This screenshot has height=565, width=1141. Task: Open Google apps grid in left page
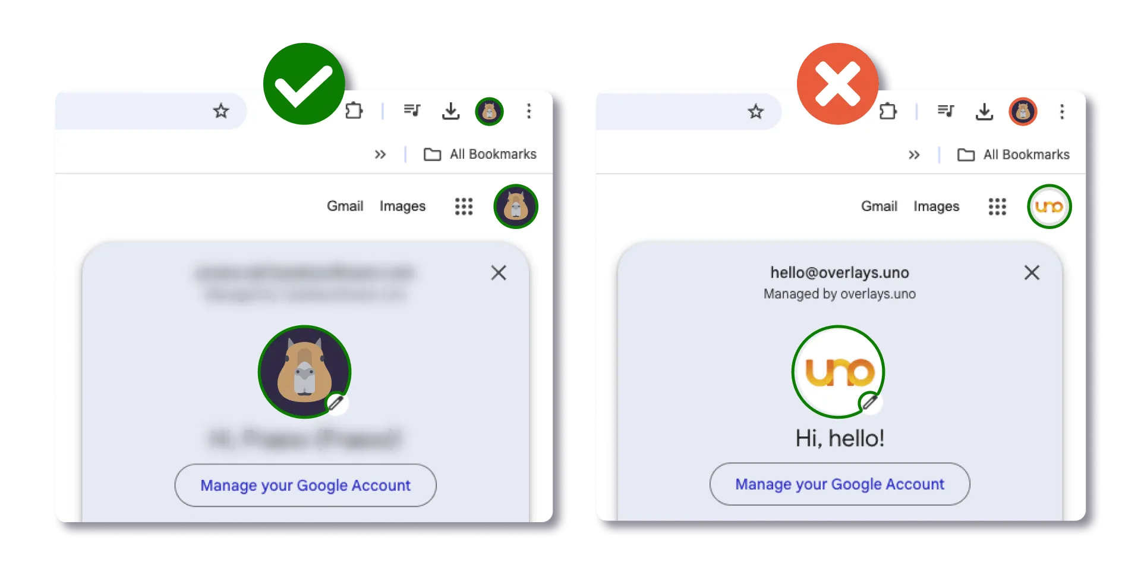point(464,206)
